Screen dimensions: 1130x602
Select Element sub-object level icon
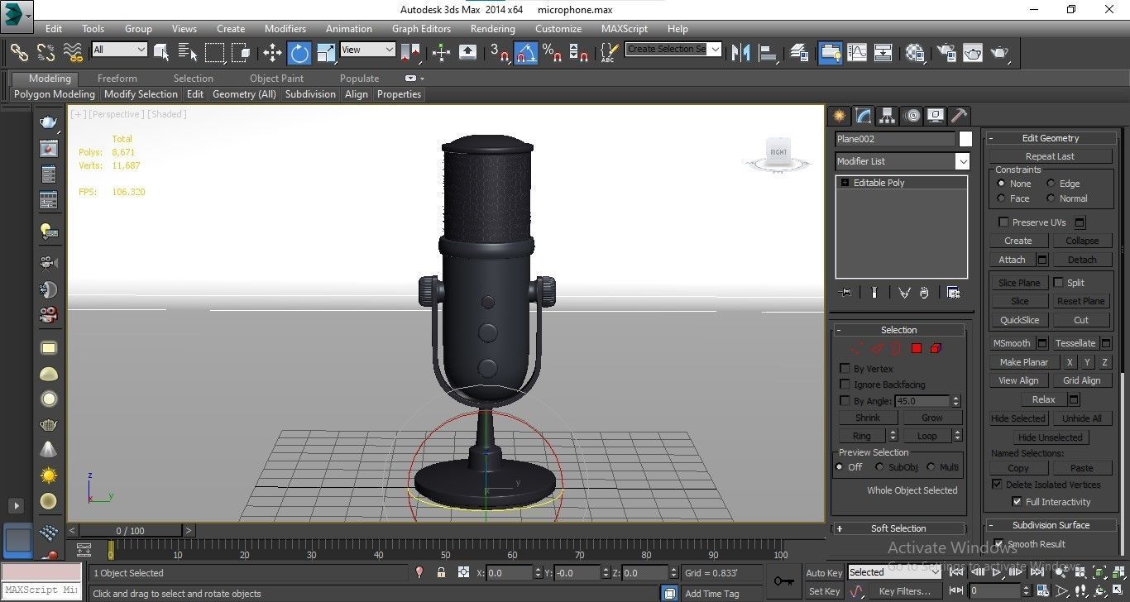click(x=936, y=348)
